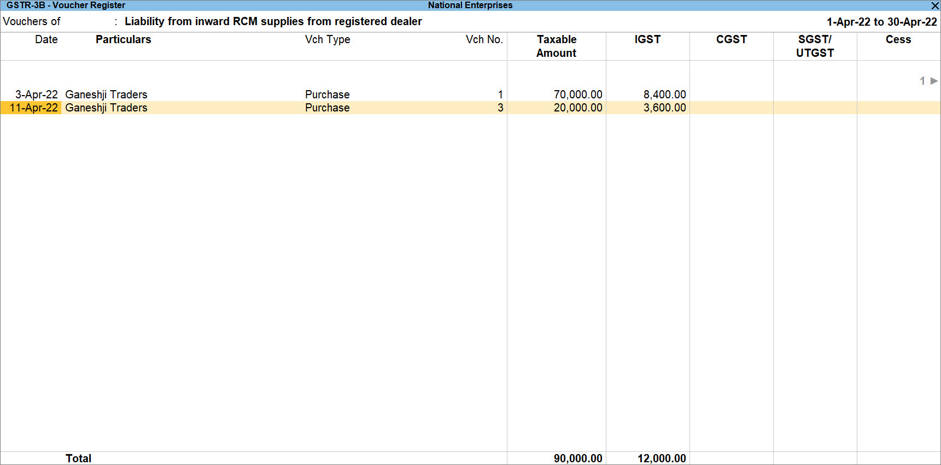Click the Cess column header
The width and height of the screenshot is (941, 465).
tap(898, 39)
